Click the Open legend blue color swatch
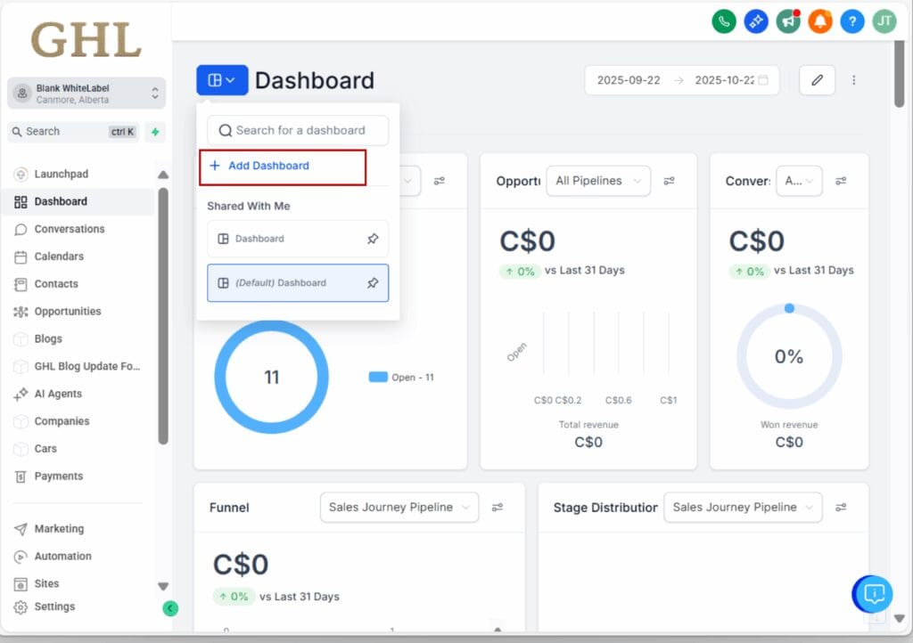Viewport: 913px width, 643px height. point(378,378)
